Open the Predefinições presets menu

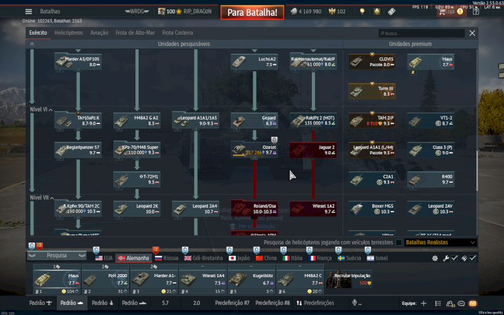pos(315,303)
